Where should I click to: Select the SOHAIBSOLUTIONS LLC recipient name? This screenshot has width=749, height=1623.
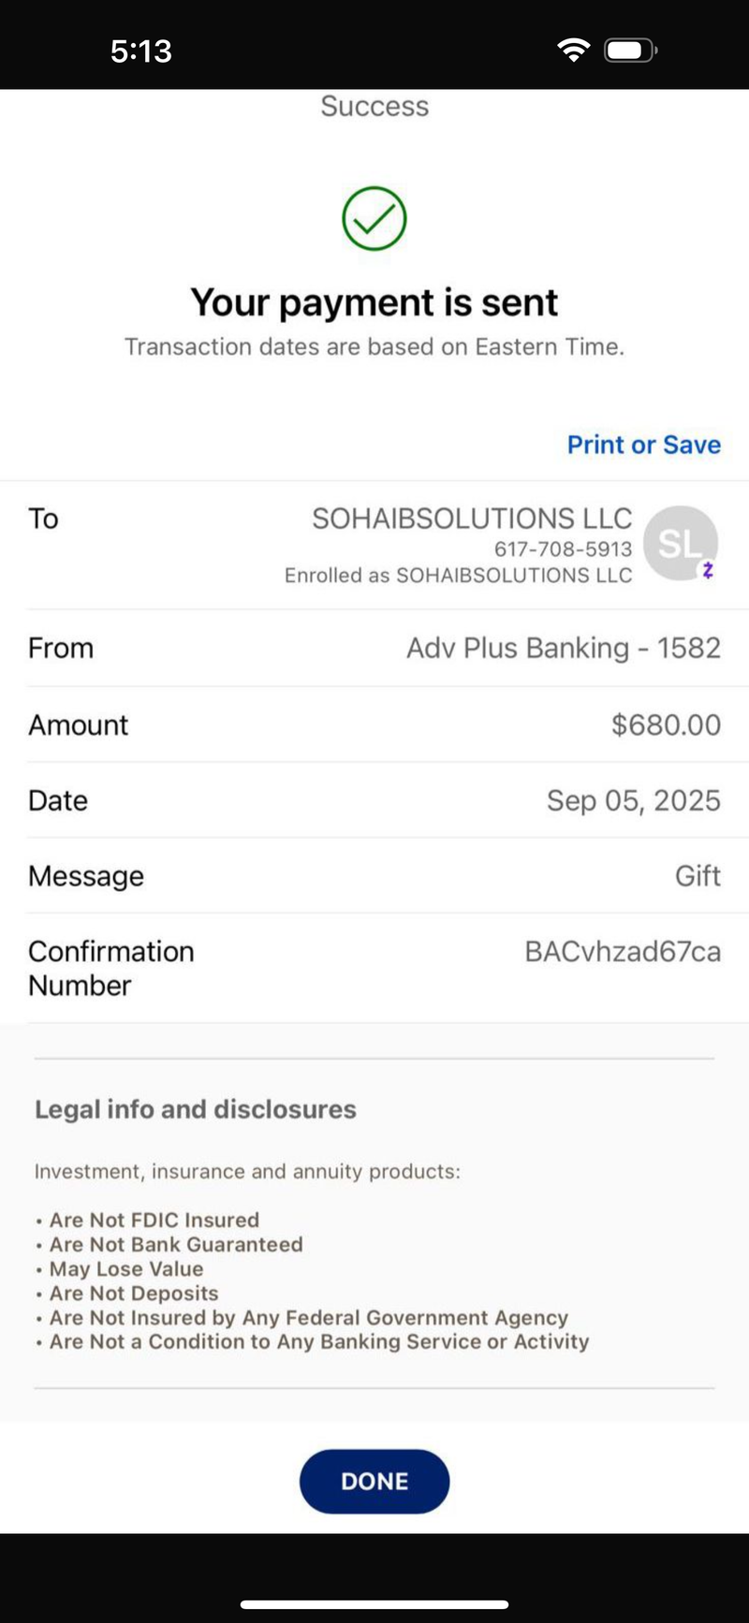point(472,519)
